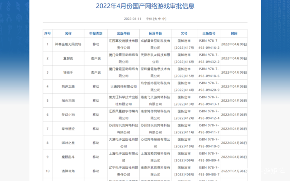The image size is (290, 181).
Task: Click publisher 天津电子出版社有限公司
Action: coord(124,143)
